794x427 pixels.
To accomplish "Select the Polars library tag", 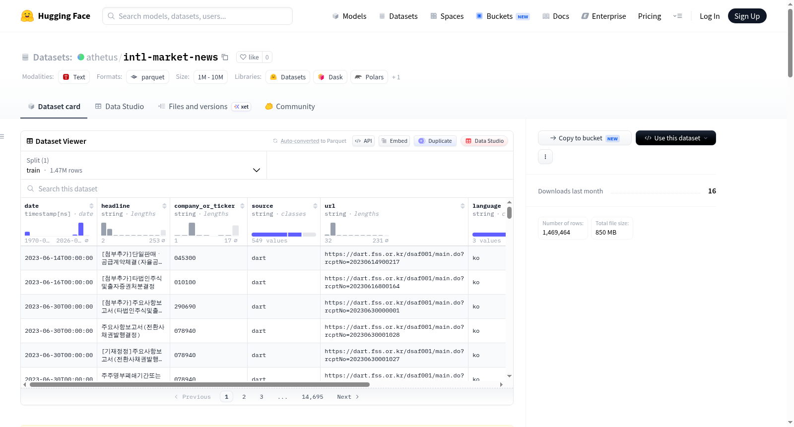I will 369,77.
